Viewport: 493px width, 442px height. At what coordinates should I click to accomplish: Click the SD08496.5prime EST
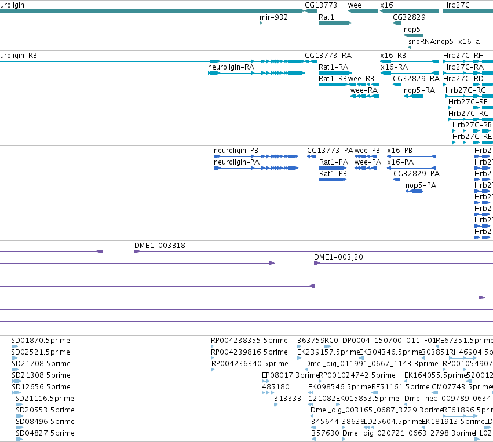pyautogui.click(x=20, y=428)
